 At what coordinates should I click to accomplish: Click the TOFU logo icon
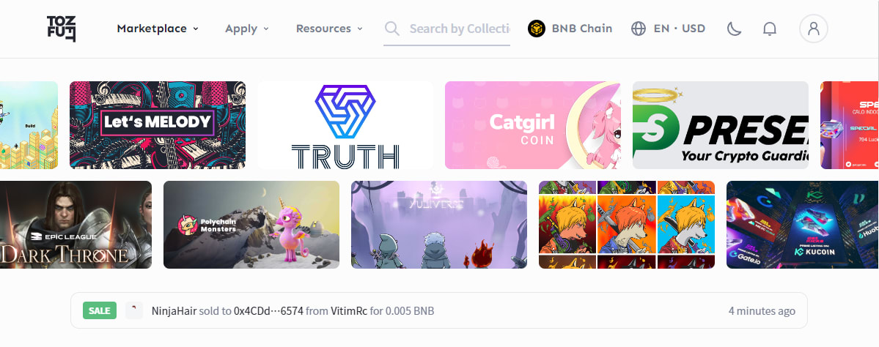pyautogui.click(x=61, y=29)
